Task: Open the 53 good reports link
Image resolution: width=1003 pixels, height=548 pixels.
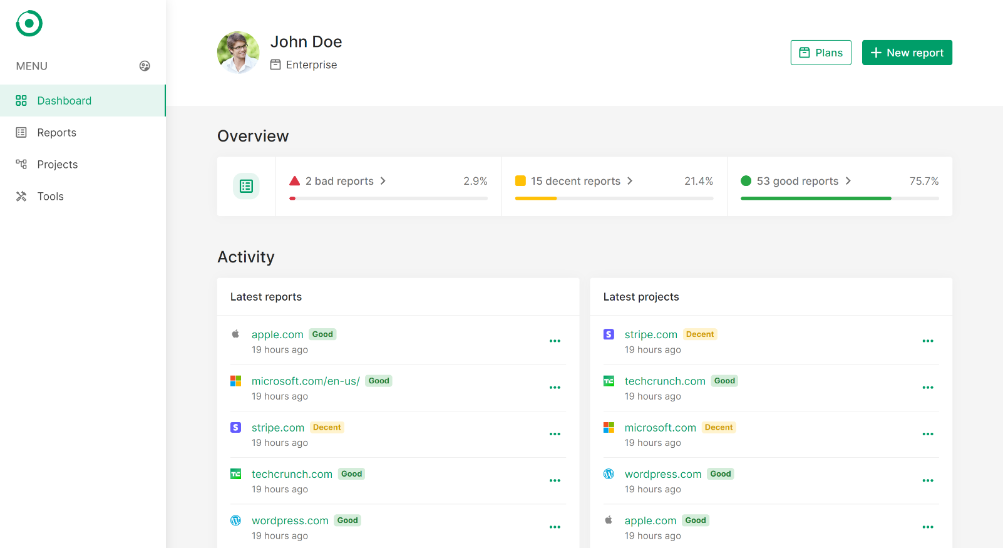Action: [x=797, y=181]
